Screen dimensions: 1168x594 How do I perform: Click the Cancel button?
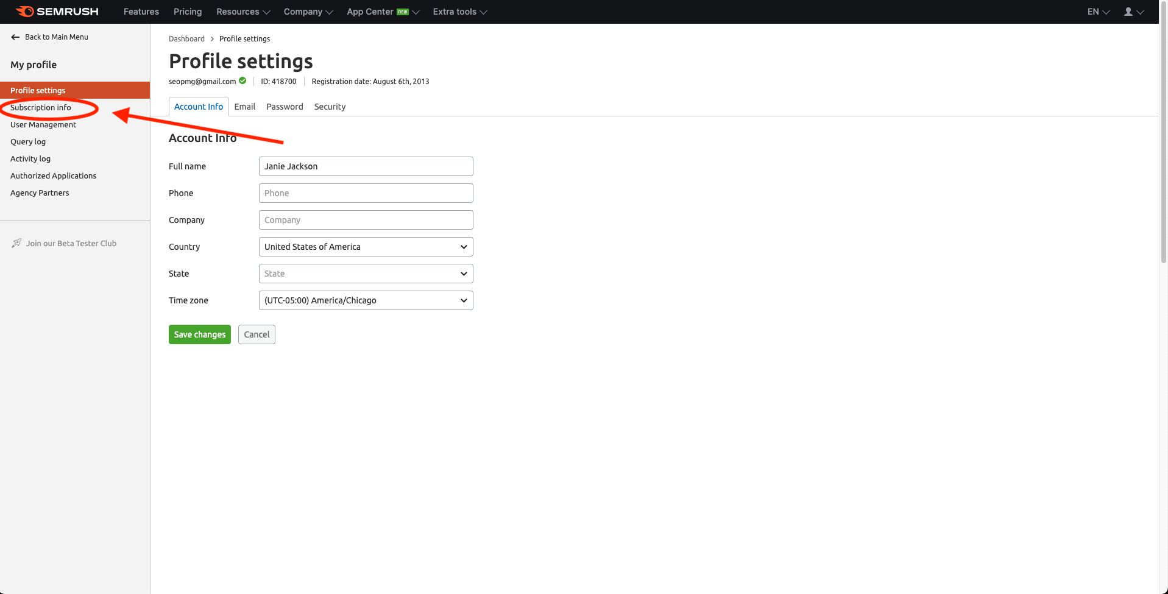[257, 334]
